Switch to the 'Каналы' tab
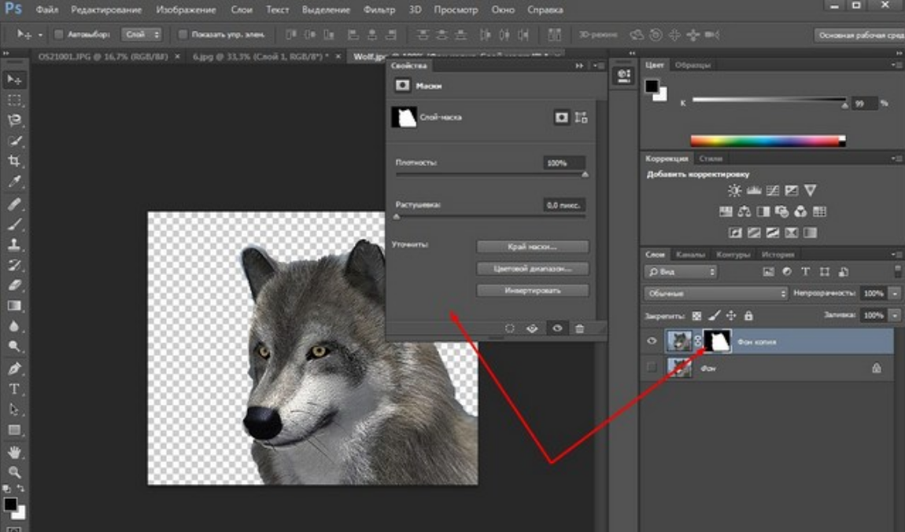The width and height of the screenshot is (905, 532). (x=690, y=255)
